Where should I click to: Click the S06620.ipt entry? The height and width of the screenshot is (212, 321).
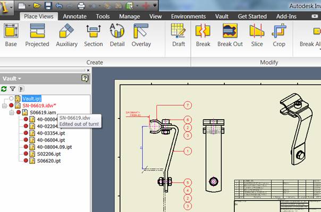[49, 161]
